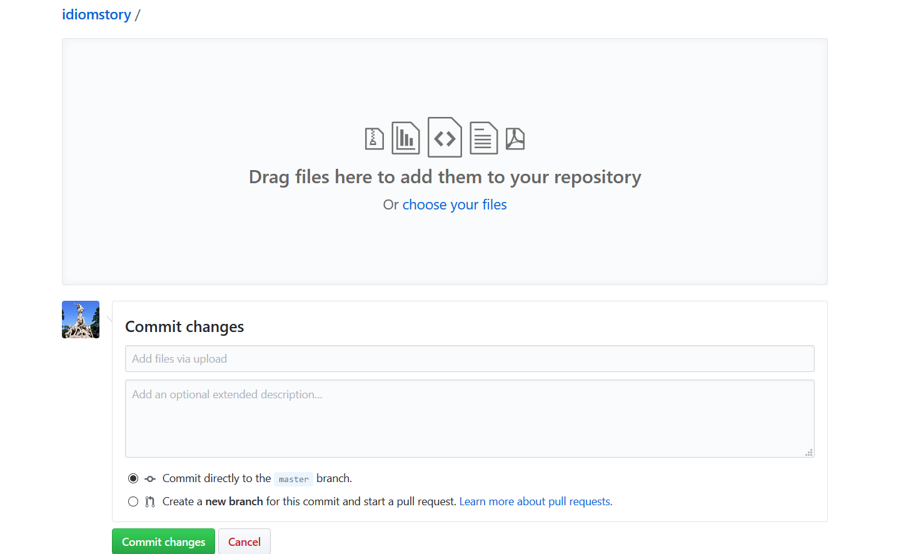The width and height of the screenshot is (916, 554).
Task: Click the PDF file icon
Action: pos(515,138)
